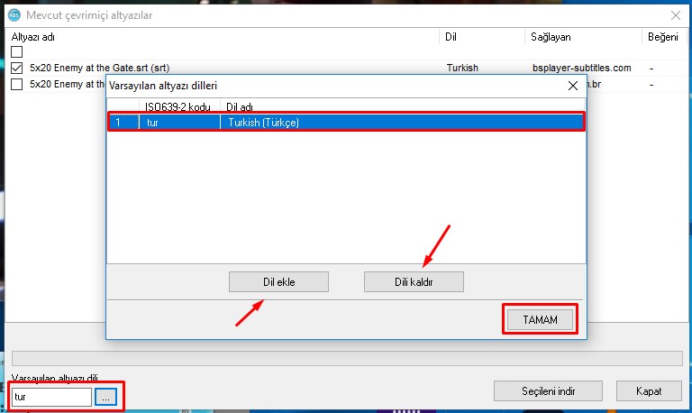Sort subtitles by the Dil column
Screen dimensions: 692x413
482,37
